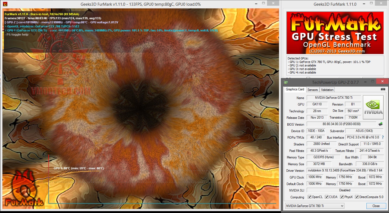Select the Bus Interface field
Image resolution: width=389 pixels, height=213 pixels.
[x=363, y=137]
